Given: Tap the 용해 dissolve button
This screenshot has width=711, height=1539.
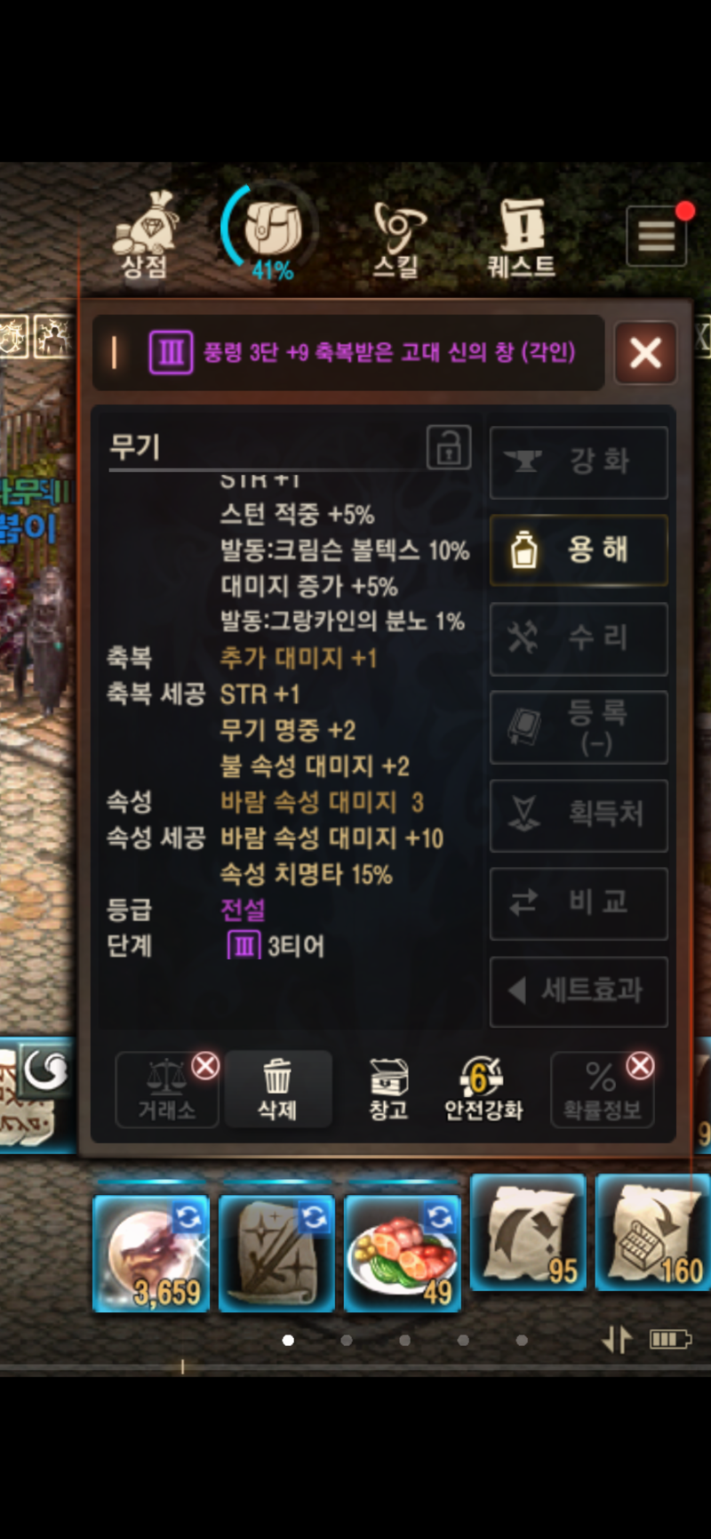Looking at the screenshot, I should 579,550.
